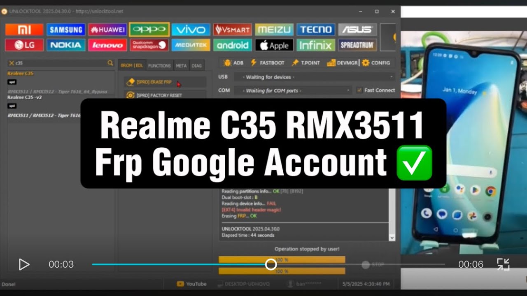Viewport: 527px width, 296px height.
Task: Click the upper 100 % progress bar
Action: (x=282, y=260)
